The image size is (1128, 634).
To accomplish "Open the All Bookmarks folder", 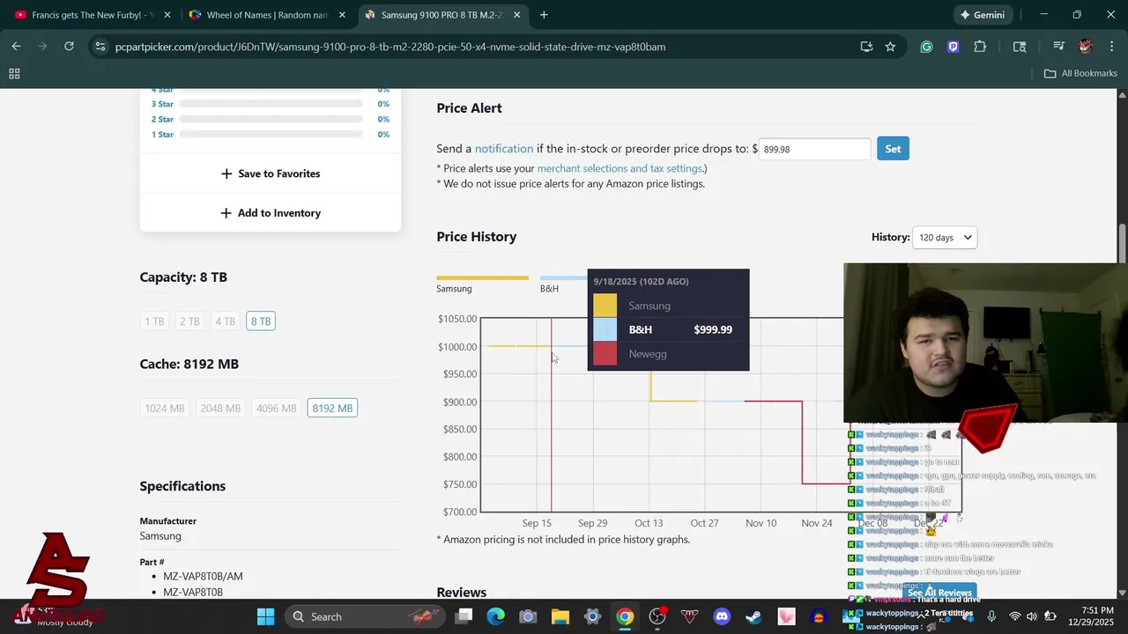I will click(1080, 73).
